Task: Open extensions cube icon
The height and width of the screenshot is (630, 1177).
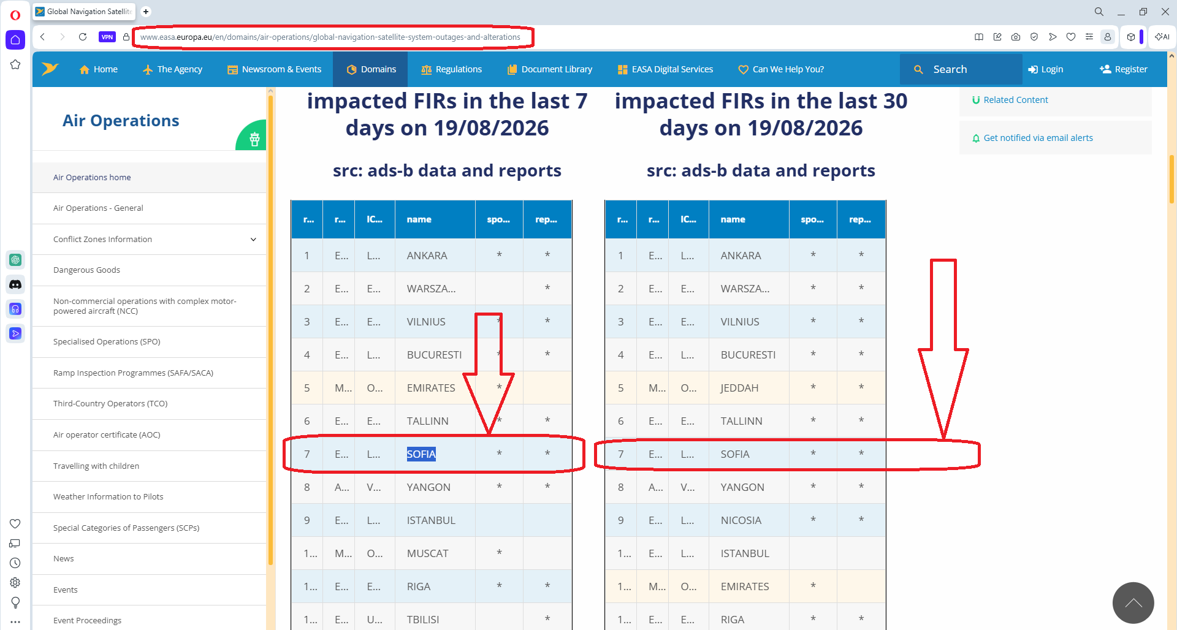Action: [1131, 37]
